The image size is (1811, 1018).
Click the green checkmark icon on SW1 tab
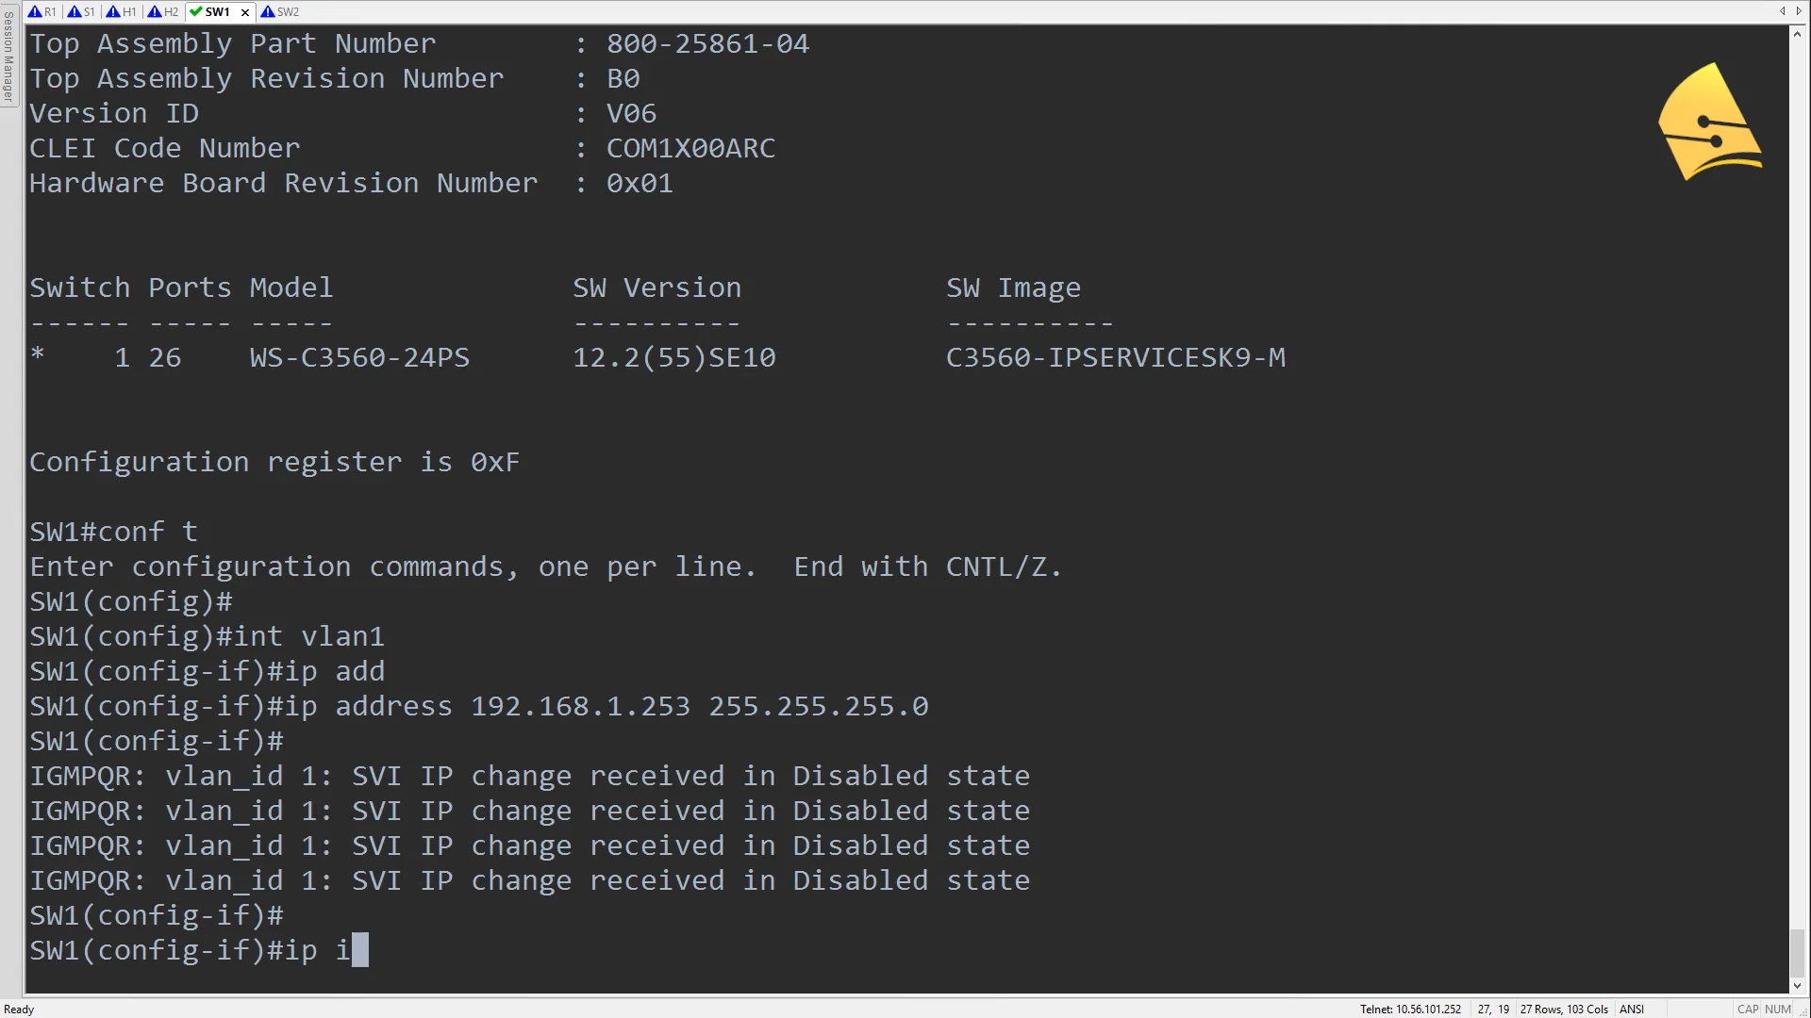point(196,12)
